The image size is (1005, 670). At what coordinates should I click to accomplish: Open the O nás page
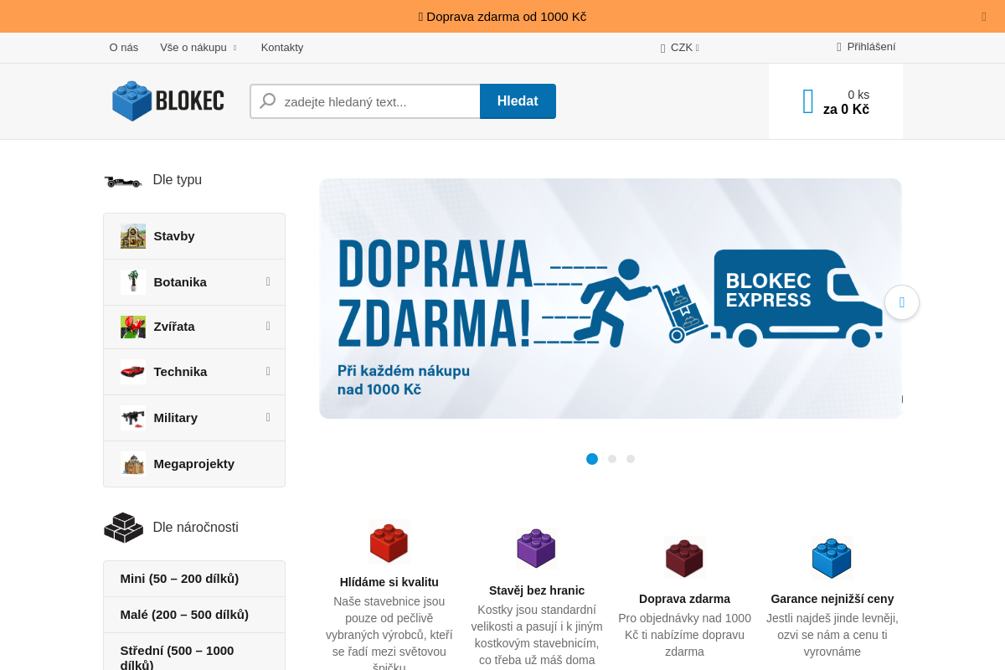tap(124, 48)
